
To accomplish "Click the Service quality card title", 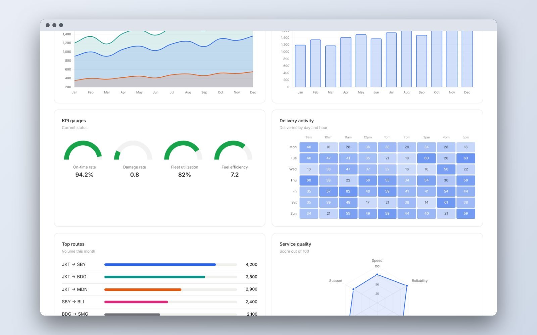I will click(x=295, y=244).
